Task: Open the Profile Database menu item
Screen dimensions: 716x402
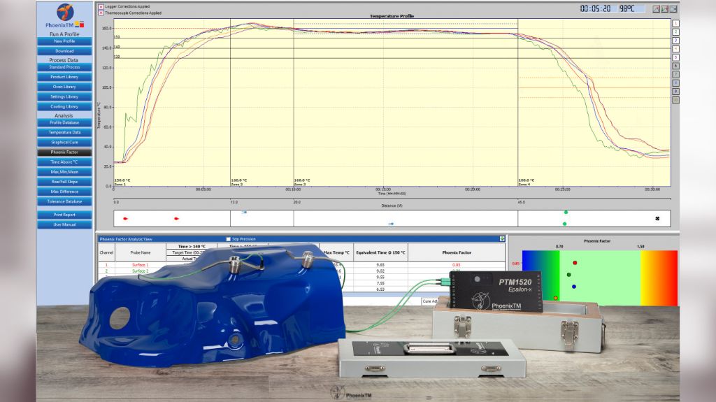Action: (64, 122)
